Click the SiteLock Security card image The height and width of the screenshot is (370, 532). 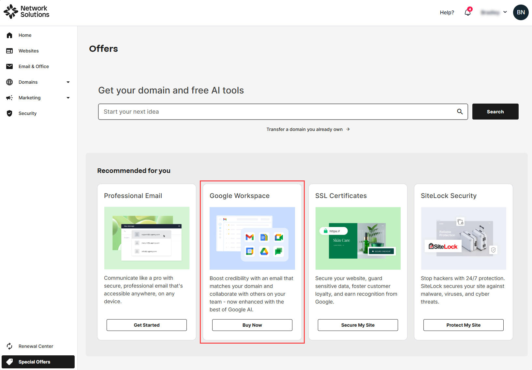pyautogui.click(x=464, y=238)
